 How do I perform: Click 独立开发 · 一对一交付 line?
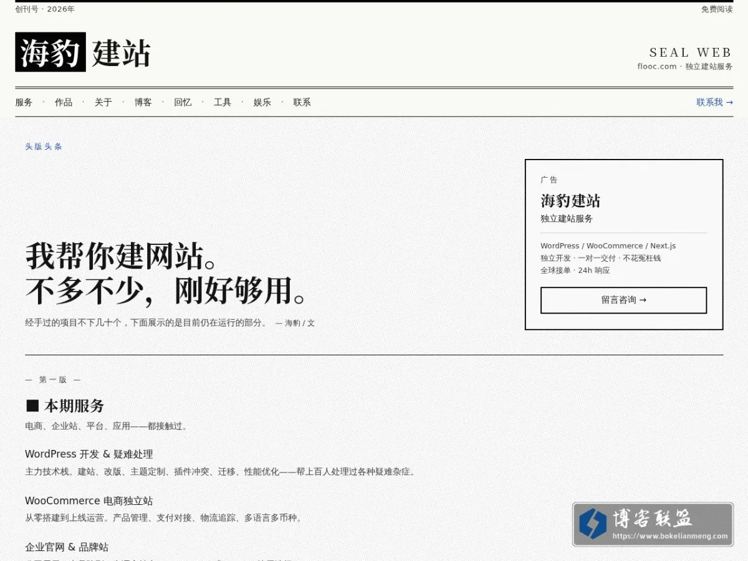coord(600,258)
